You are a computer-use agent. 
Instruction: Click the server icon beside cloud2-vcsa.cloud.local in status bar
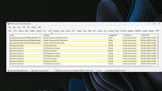[x=32, y=71]
